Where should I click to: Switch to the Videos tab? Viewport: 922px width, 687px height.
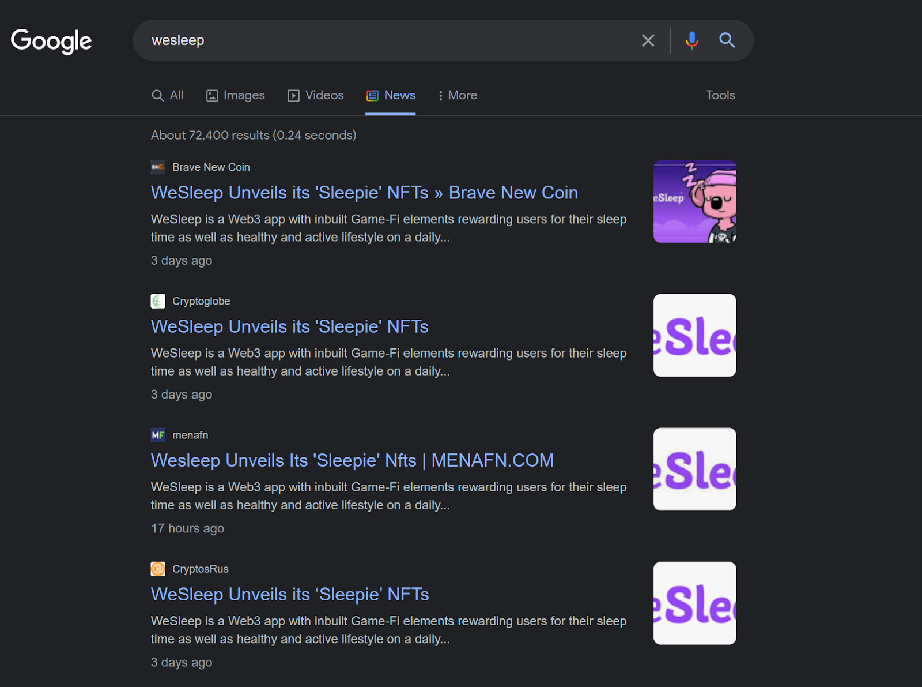tap(316, 95)
